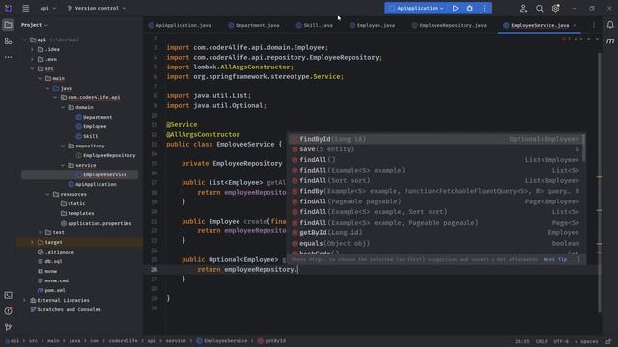Expand the test folder
This screenshot has height=347, width=618.
pos(40,232)
